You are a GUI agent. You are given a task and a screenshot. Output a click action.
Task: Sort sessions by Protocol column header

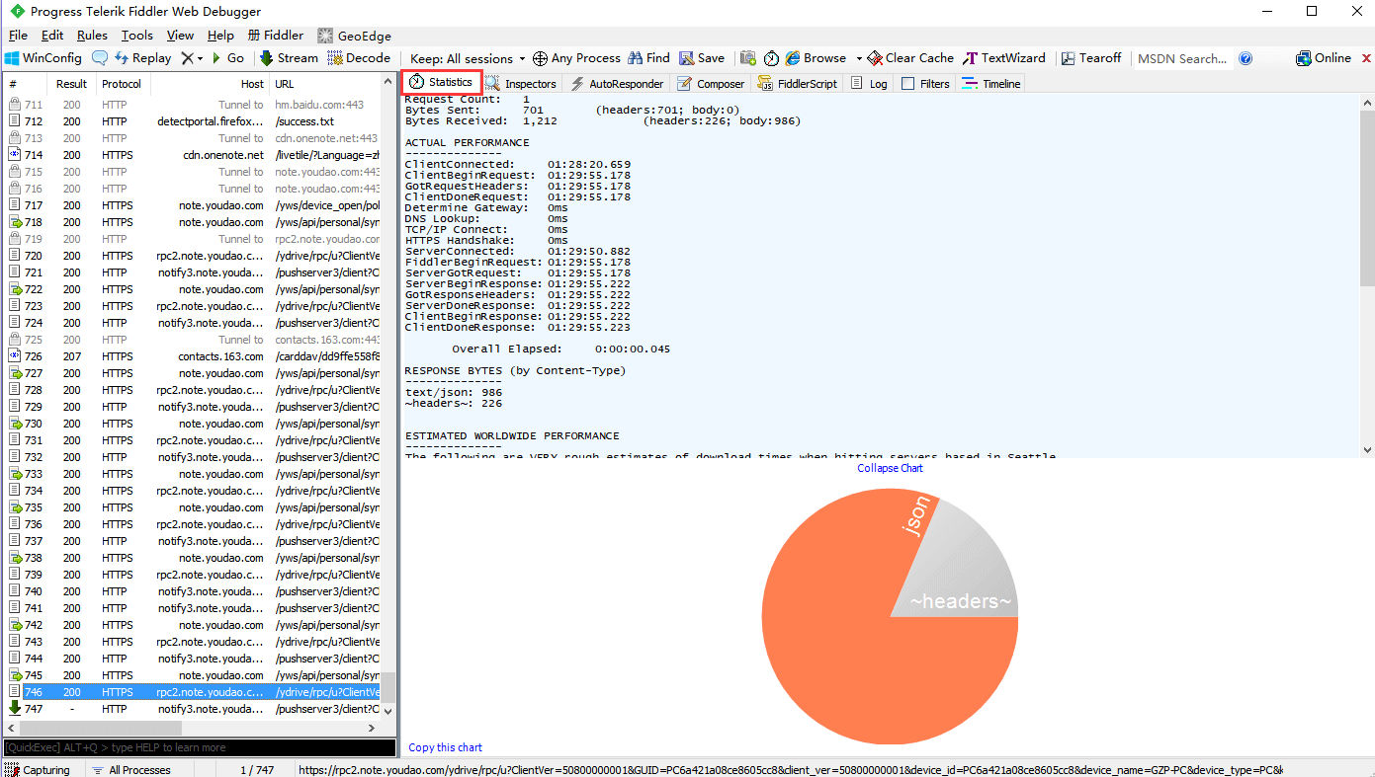(122, 84)
